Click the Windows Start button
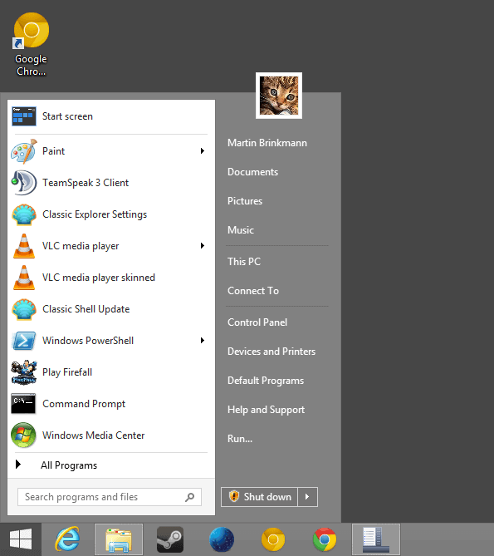494x556 pixels. coord(21,539)
